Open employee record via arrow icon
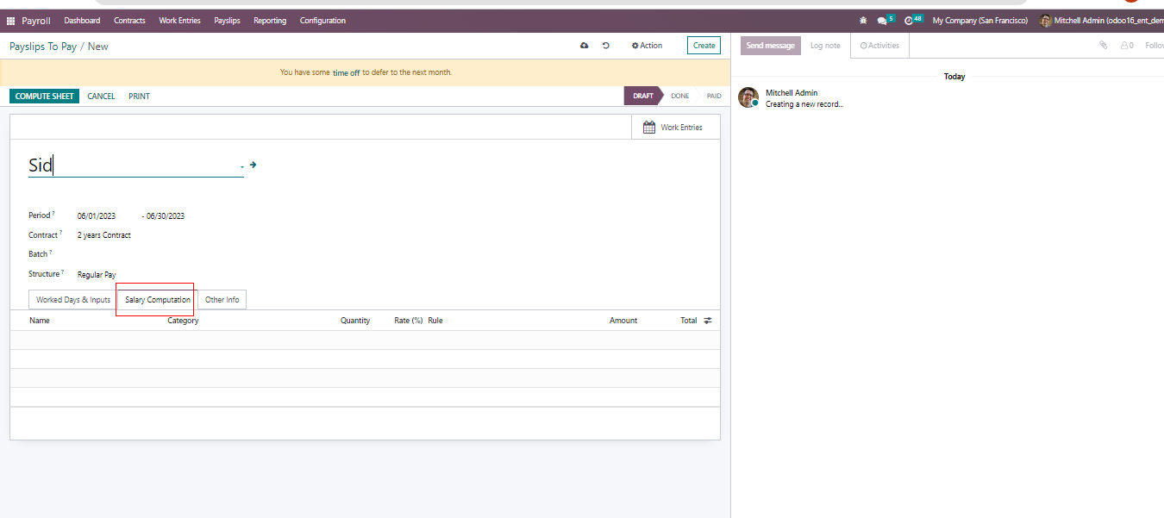Image resolution: width=1164 pixels, height=518 pixels. coord(253,165)
